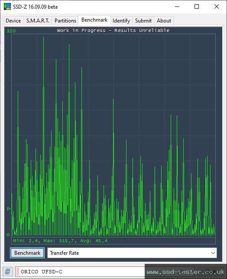
Task: Expand the Transfer Rate dropdown
Action: click(x=132, y=253)
